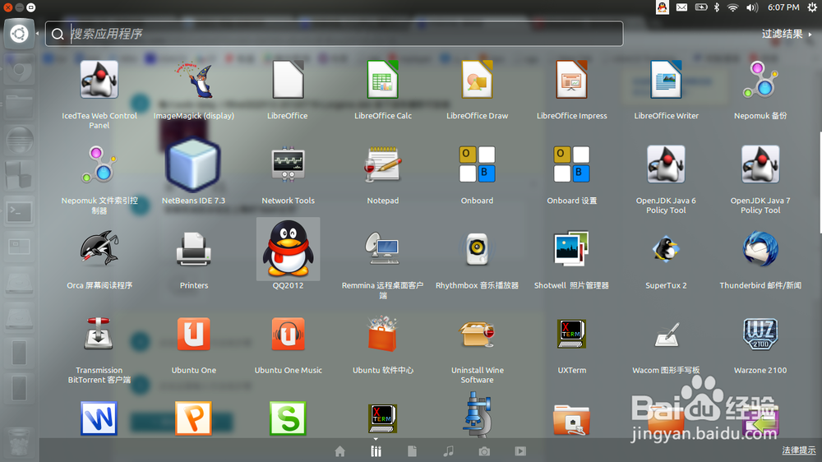Open the battery indicator menu
The width and height of the screenshot is (822, 462).
[701, 7]
